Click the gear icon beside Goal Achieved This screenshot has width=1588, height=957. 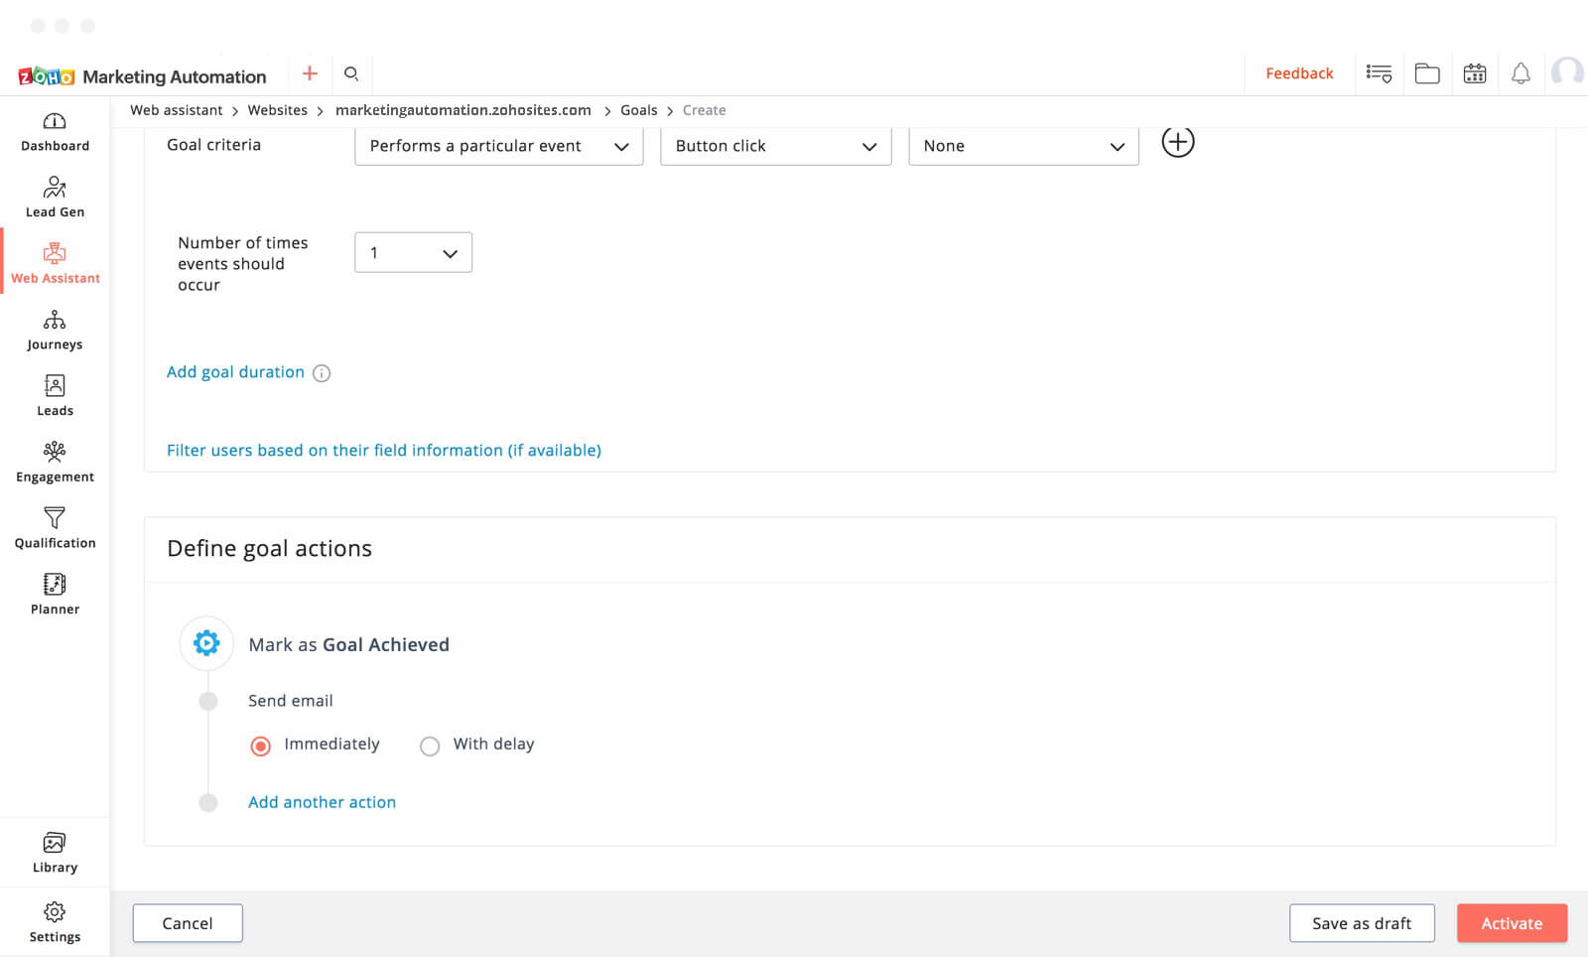point(206,643)
